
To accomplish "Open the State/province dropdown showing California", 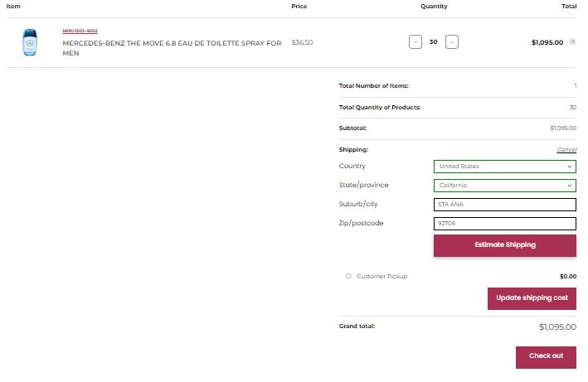I will pyautogui.click(x=505, y=186).
